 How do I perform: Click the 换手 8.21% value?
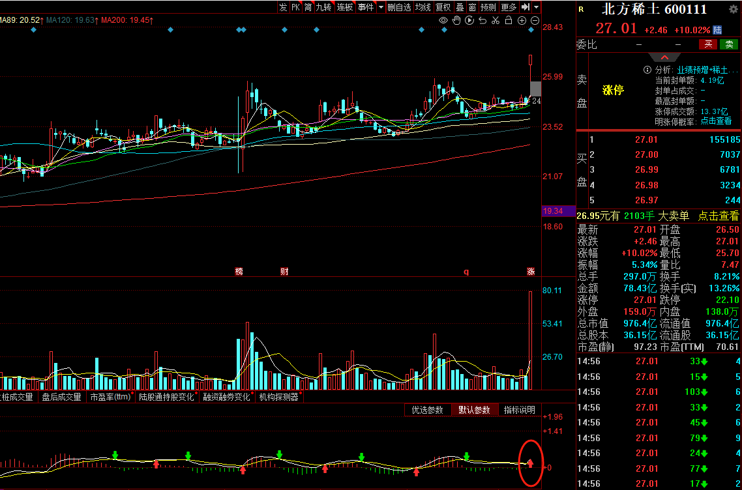726,276
